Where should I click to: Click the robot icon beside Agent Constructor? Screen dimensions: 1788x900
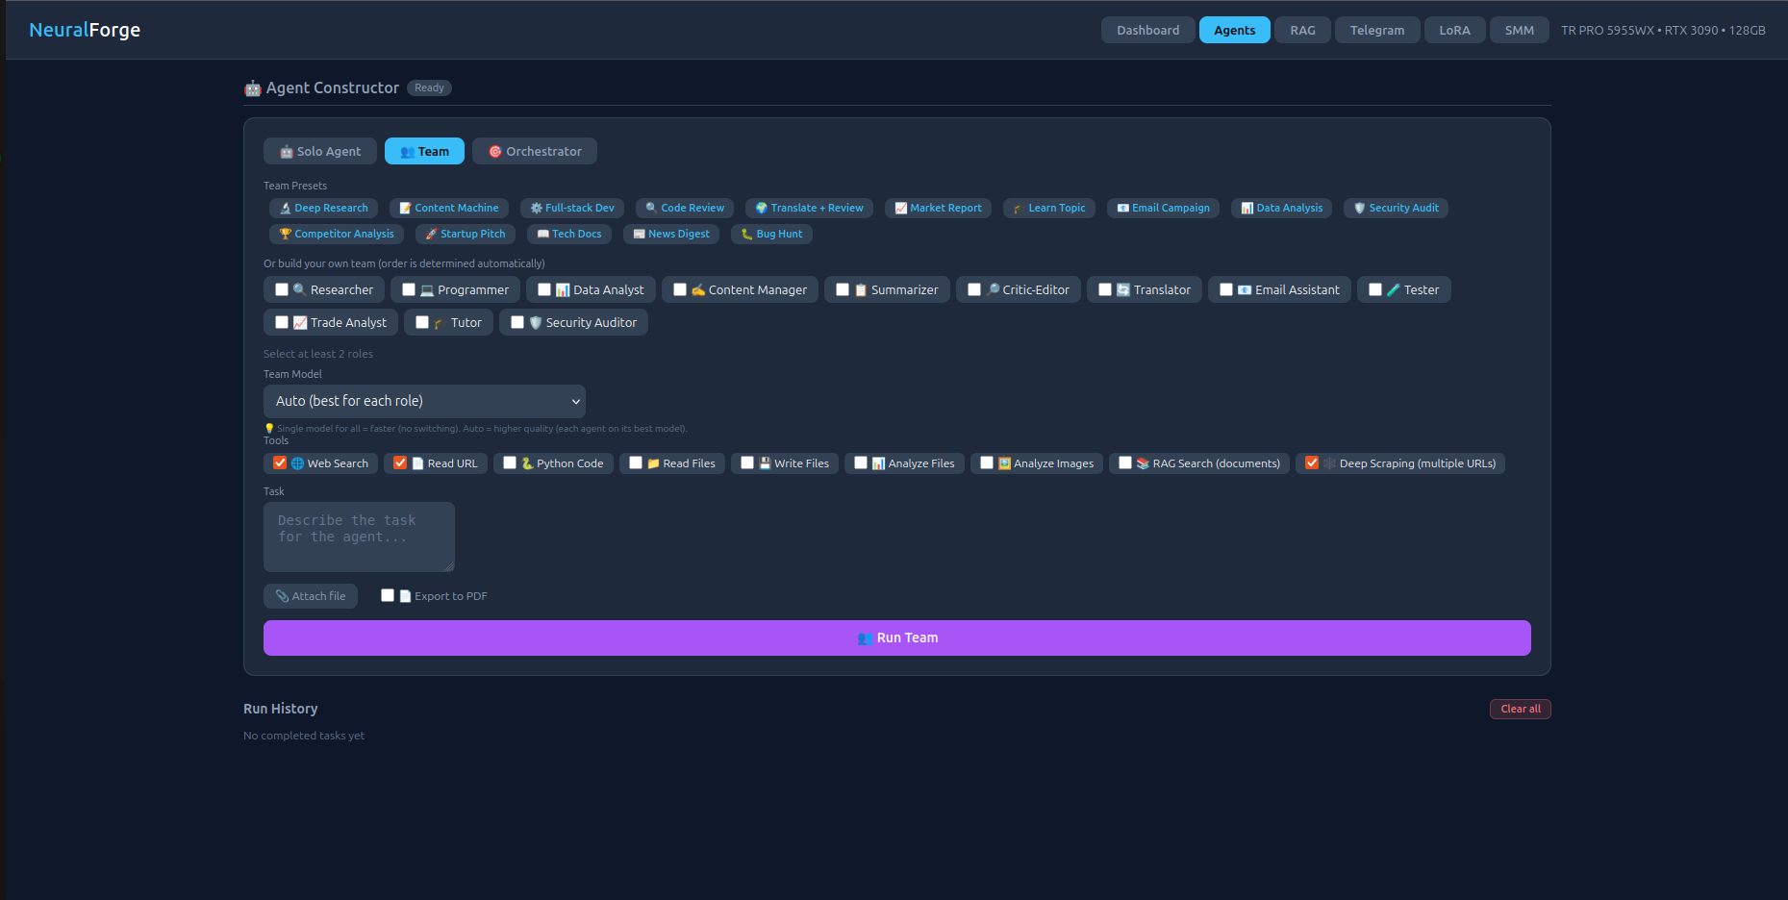coord(253,88)
